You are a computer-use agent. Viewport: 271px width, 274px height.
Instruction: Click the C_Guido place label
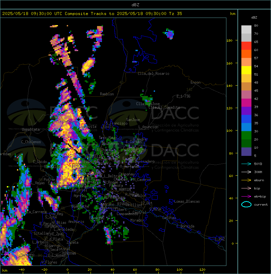[x=40, y=162]
